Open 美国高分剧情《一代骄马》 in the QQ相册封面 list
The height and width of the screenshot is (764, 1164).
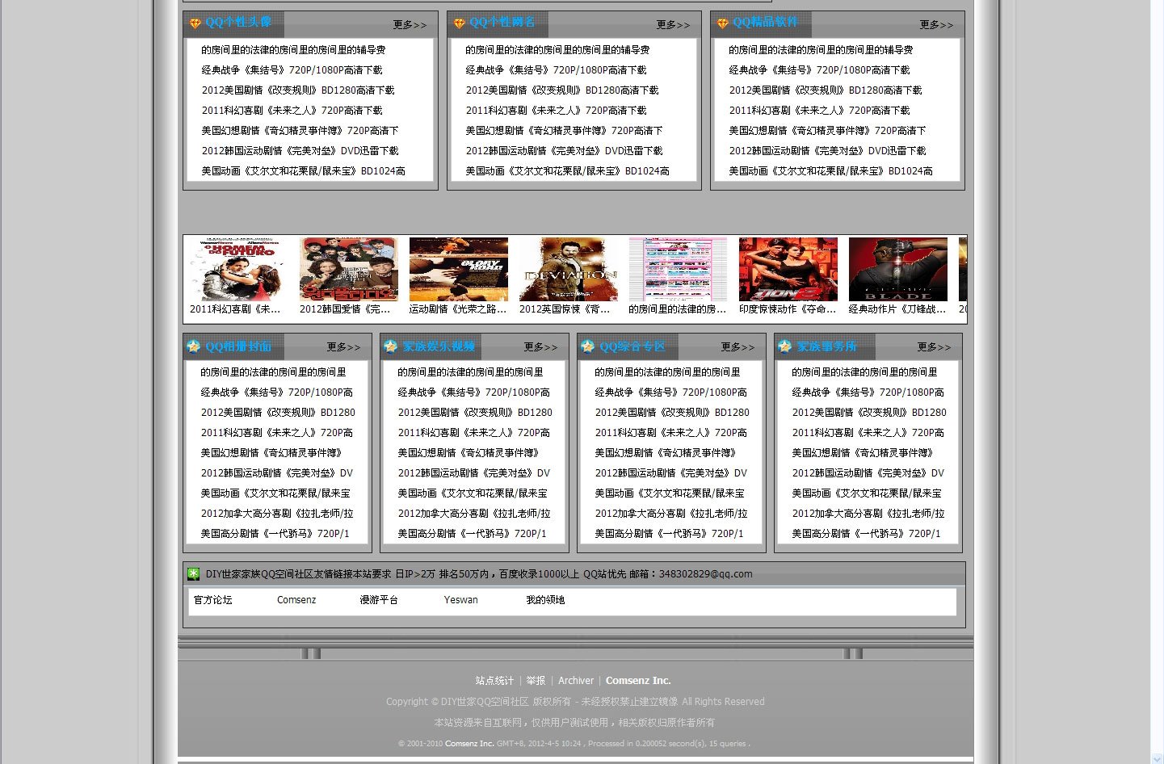tap(275, 534)
